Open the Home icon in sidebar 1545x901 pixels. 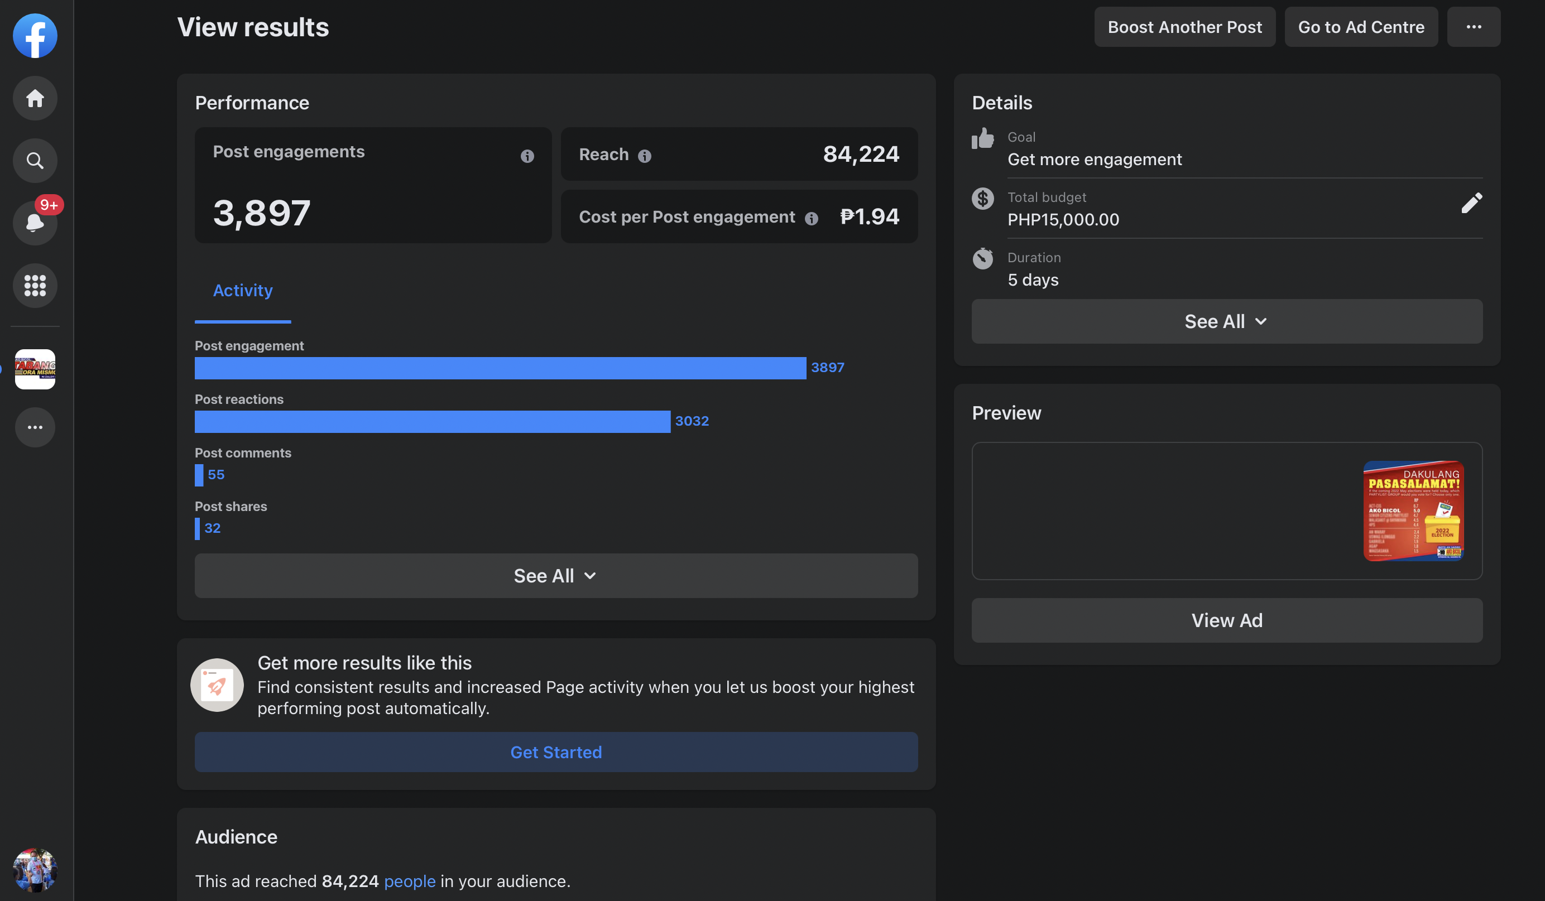pyautogui.click(x=35, y=98)
